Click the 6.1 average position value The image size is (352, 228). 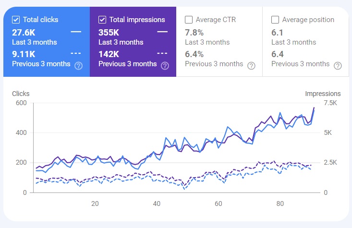pyautogui.click(x=277, y=33)
